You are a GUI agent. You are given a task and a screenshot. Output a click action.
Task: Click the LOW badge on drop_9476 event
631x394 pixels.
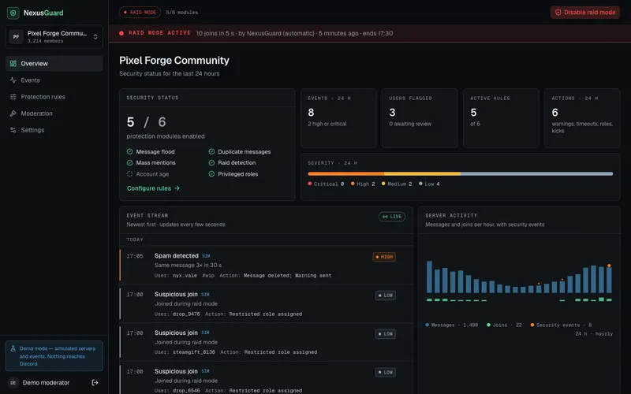386,295
